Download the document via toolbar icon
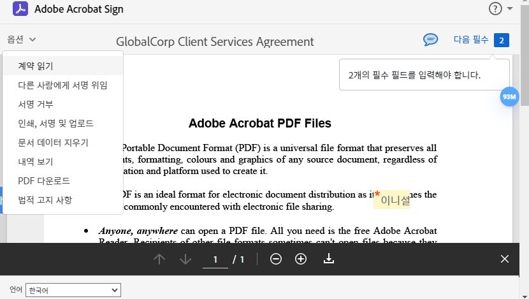 pyautogui.click(x=329, y=259)
